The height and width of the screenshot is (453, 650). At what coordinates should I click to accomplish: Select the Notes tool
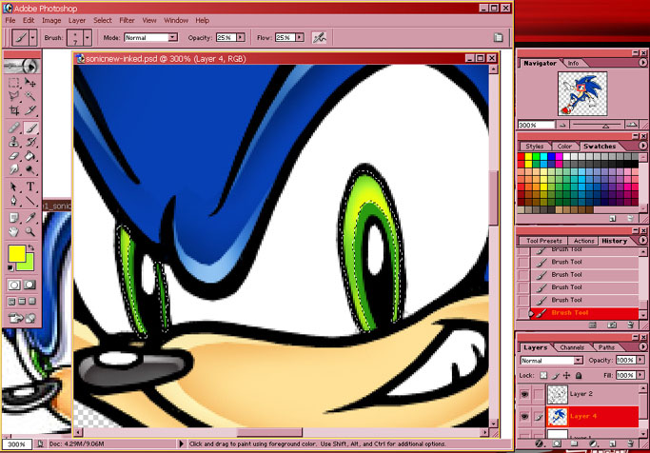14,218
